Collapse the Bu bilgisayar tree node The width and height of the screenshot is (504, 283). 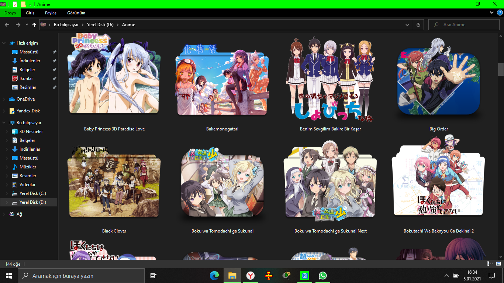4,123
